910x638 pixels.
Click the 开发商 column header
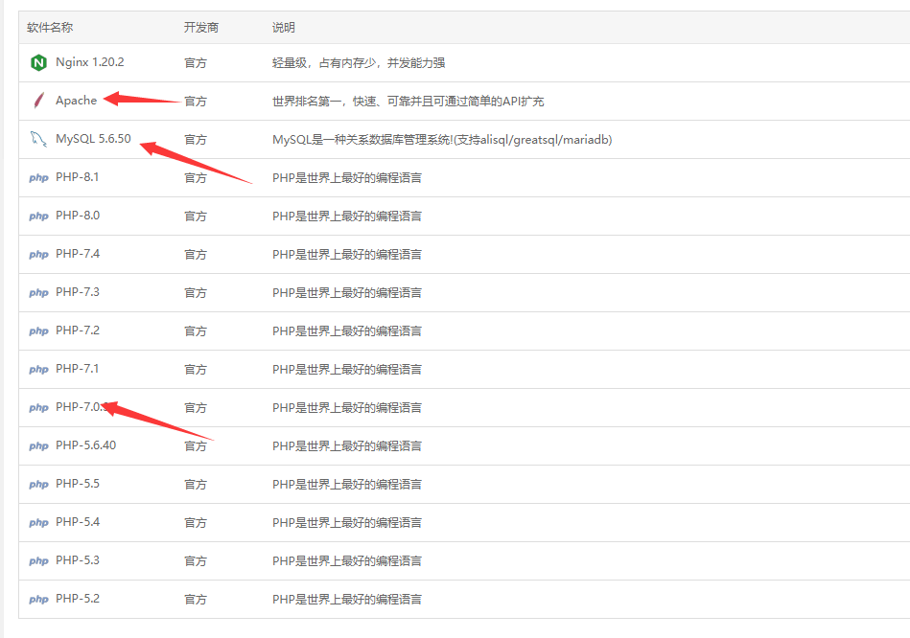pyautogui.click(x=201, y=28)
